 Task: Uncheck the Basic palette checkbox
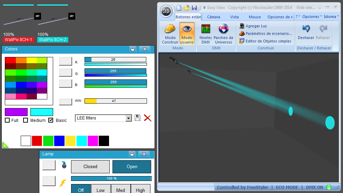coord(51,120)
